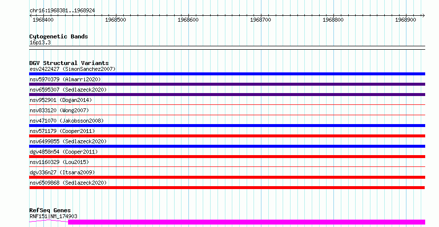Image resolution: width=439 pixels, height=227 pixels.
Task: Open the nsv5970379 (Almarri2020) variant label
Action: pyautogui.click(x=65, y=79)
